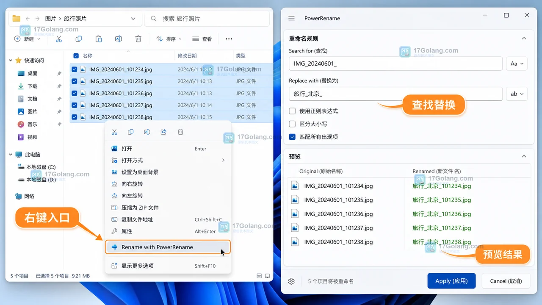The height and width of the screenshot is (305, 542).
Task: Open 排序 sort menu in Explorer
Action: coord(169,39)
